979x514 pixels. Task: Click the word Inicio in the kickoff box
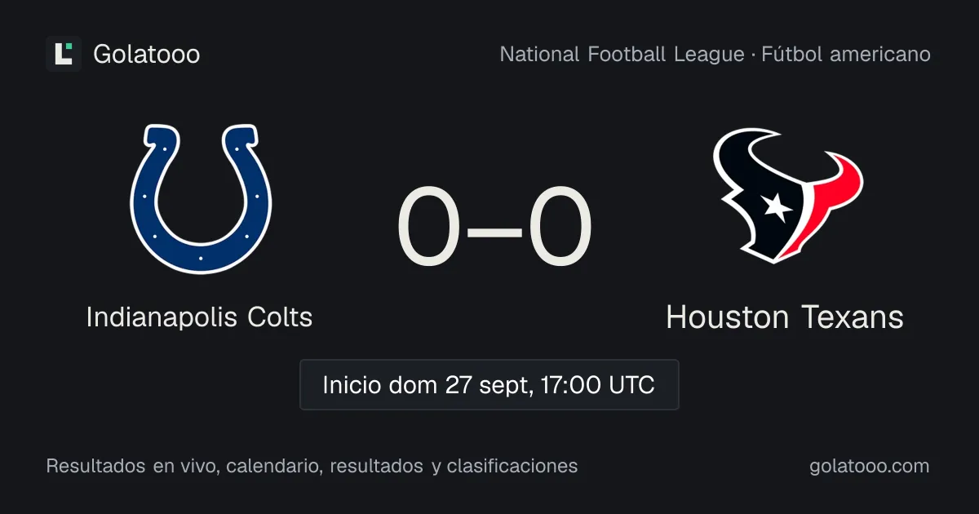pyautogui.click(x=352, y=385)
